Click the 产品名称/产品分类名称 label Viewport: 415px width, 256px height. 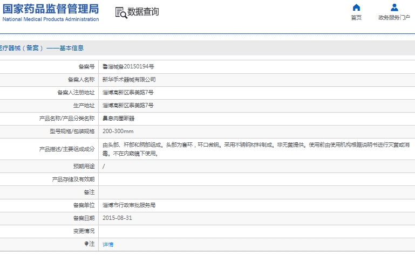67,119
